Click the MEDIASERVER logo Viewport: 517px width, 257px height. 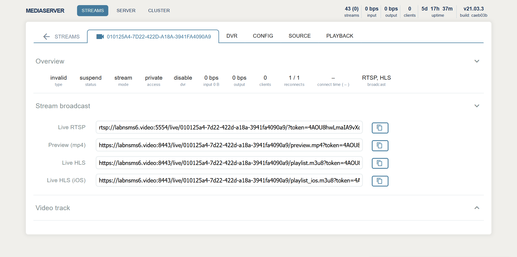pyautogui.click(x=45, y=11)
